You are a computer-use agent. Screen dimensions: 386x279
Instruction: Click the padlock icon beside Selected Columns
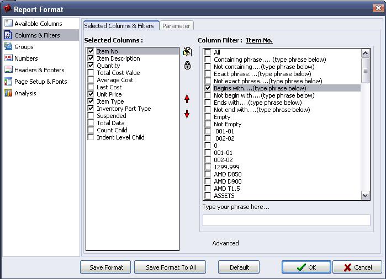point(187,66)
